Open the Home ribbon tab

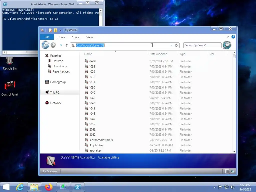(61, 37)
